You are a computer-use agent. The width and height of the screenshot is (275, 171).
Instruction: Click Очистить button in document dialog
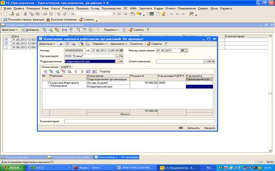tap(137, 44)
